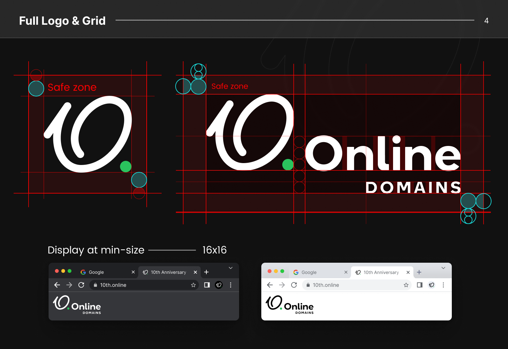Click the back arrow in the left browser
The height and width of the screenshot is (349, 508).
click(57, 285)
